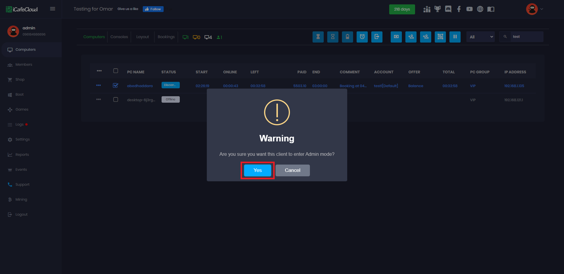This screenshot has height=274, width=564.
Task: Open the Discord icon in header
Action: (x=448, y=9)
